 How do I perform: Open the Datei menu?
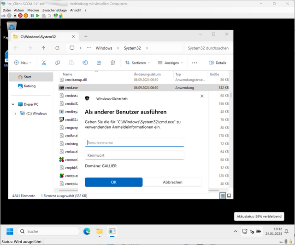point(6,10)
